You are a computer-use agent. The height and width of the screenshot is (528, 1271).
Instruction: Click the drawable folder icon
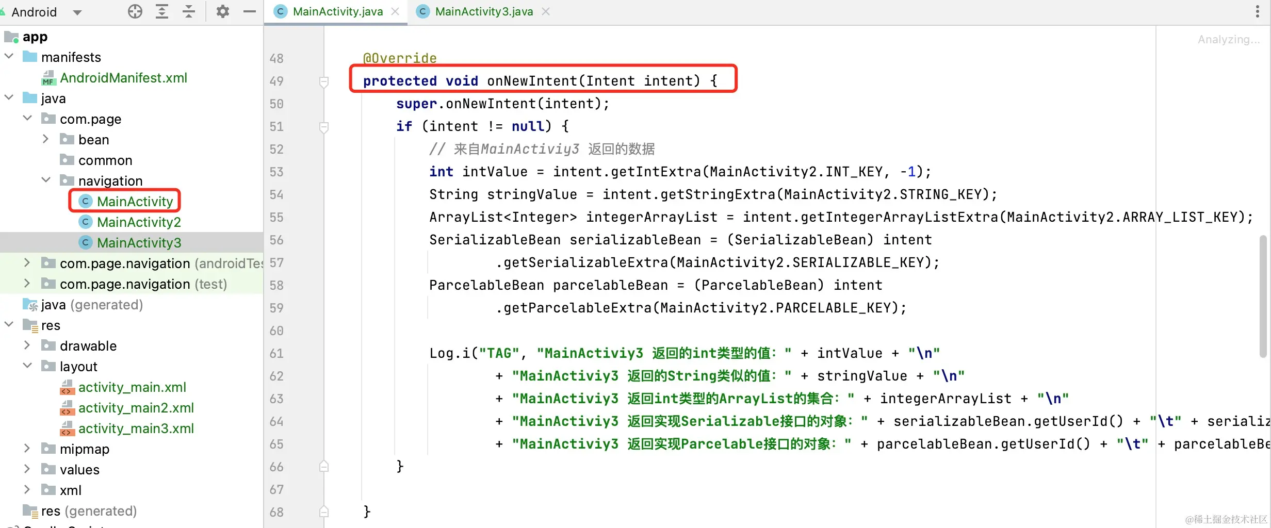click(48, 345)
